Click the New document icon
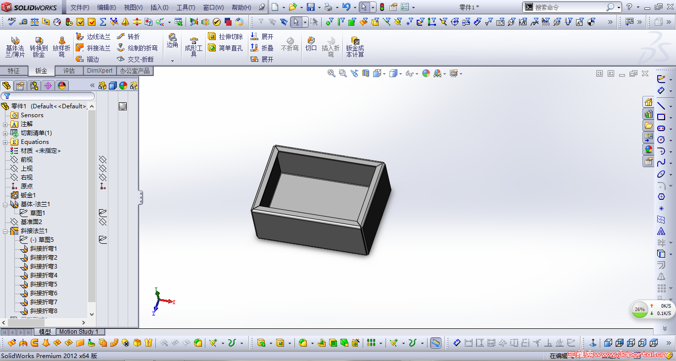676x361 pixels. [275, 7]
